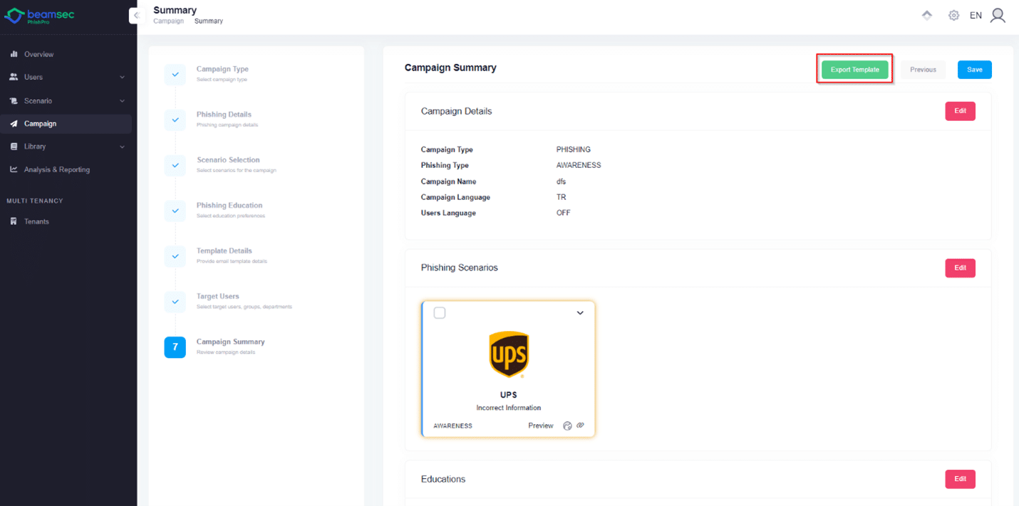Open the EN language selector
The height and width of the screenshot is (506, 1019).
coord(976,15)
